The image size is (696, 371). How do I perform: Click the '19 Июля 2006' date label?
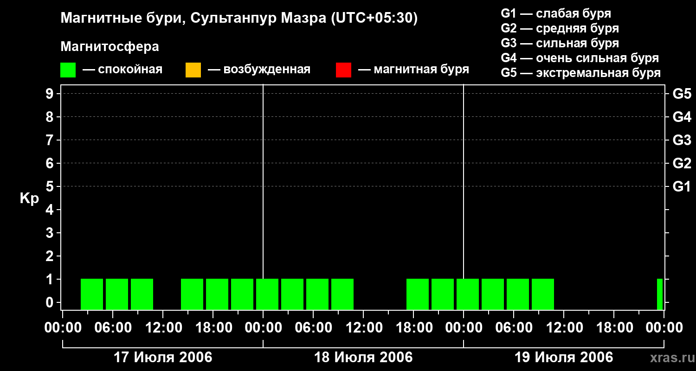pos(564,358)
